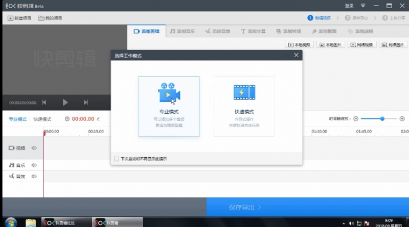The height and width of the screenshot is (227, 409).
Task: Click the system tray flag icon
Action: [367, 223]
